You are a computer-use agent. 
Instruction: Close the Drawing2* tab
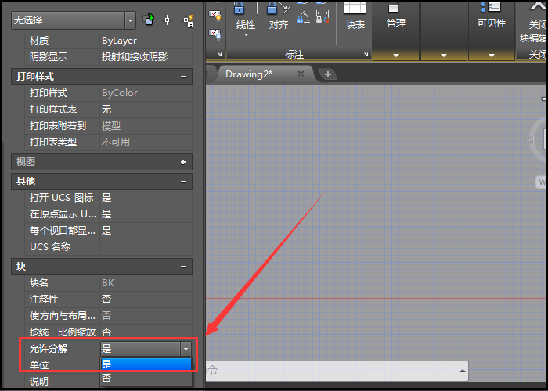pos(301,74)
